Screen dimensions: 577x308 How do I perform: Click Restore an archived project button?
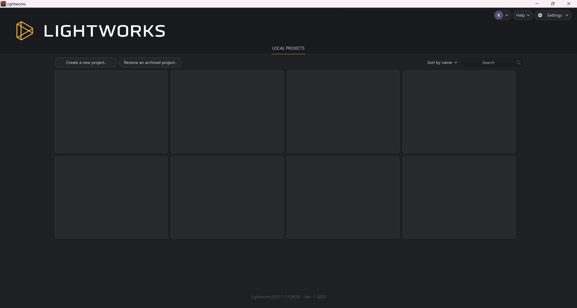pos(150,62)
